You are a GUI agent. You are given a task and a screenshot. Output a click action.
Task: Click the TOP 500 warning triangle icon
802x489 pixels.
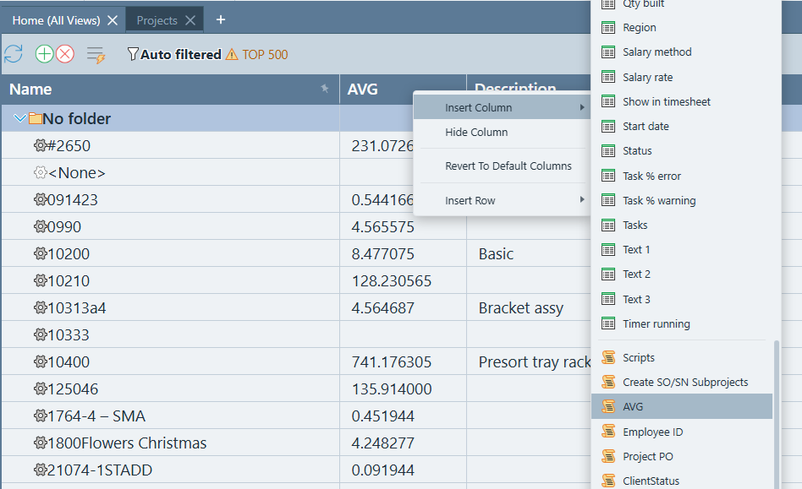point(232,54)
